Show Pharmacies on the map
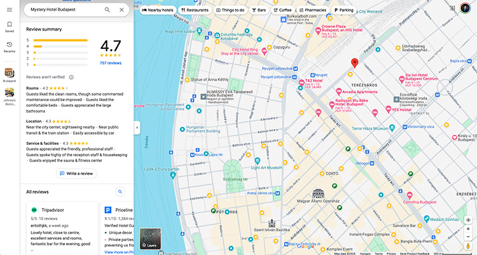Viewport: 477px width, 255px height. 312,10
